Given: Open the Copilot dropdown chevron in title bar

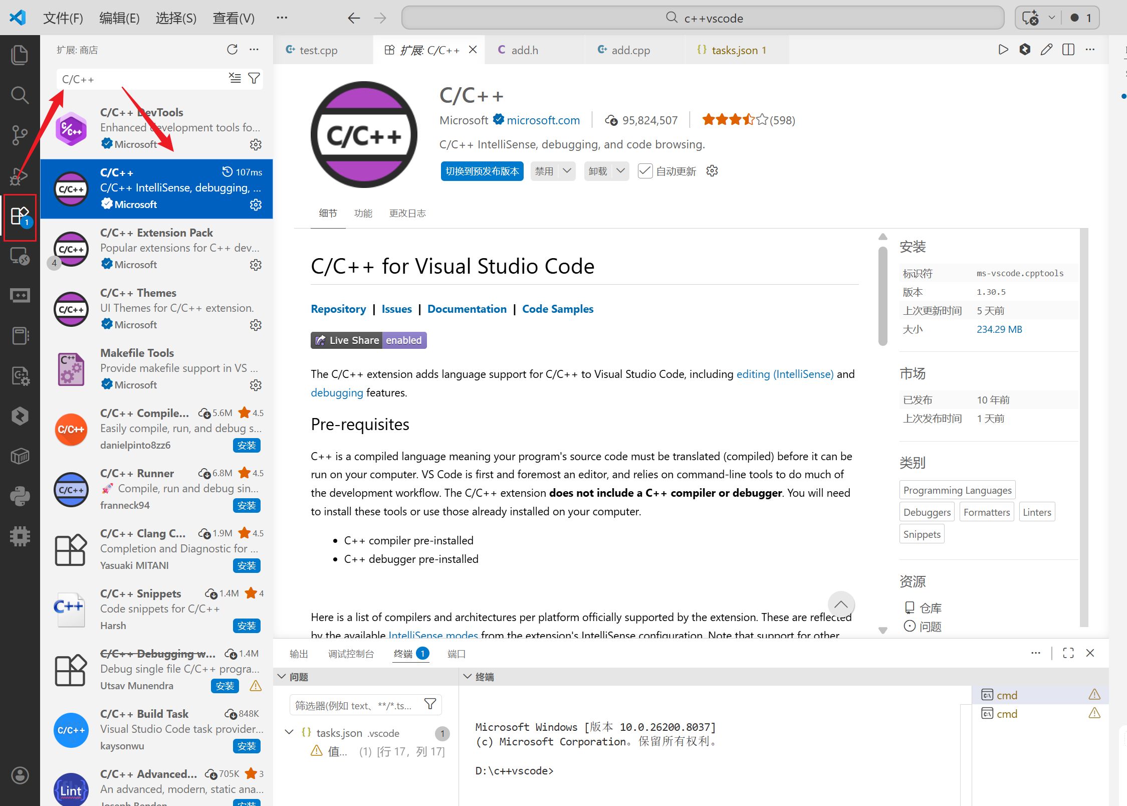Looking at the screenshot, I should [x=1052, y=18].
